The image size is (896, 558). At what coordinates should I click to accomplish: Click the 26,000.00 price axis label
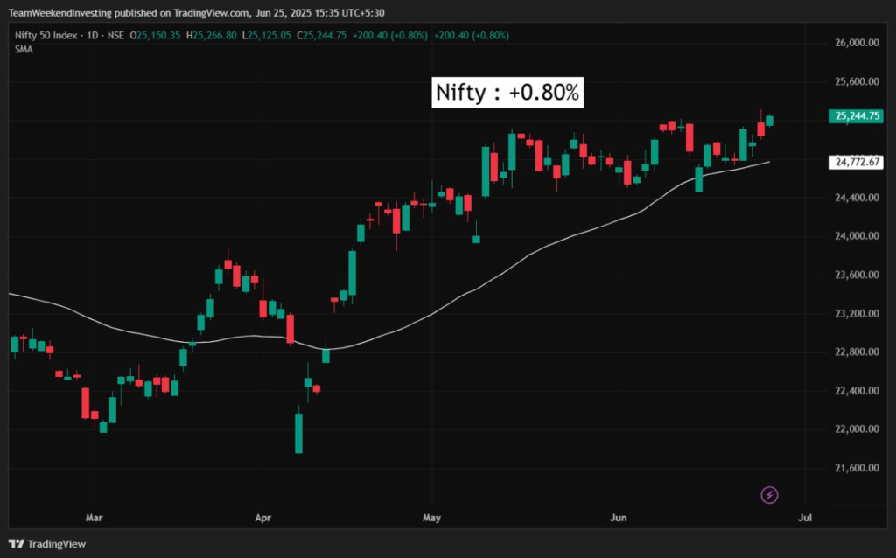(857, 43)
